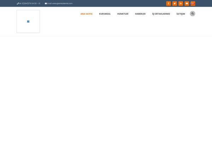212x141 pixels.
Task: Open the İŞ ORTAKLARIMIZ menu
Action: 161,14
